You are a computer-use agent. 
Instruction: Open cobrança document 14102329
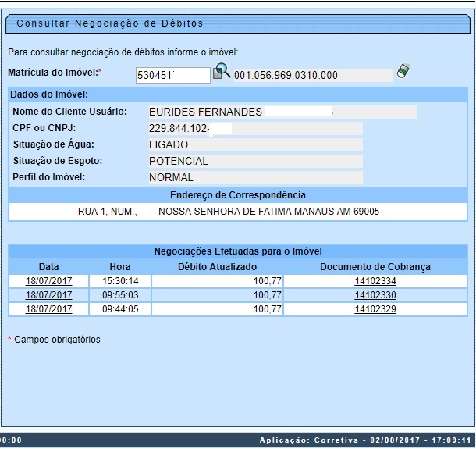point(375,309)
